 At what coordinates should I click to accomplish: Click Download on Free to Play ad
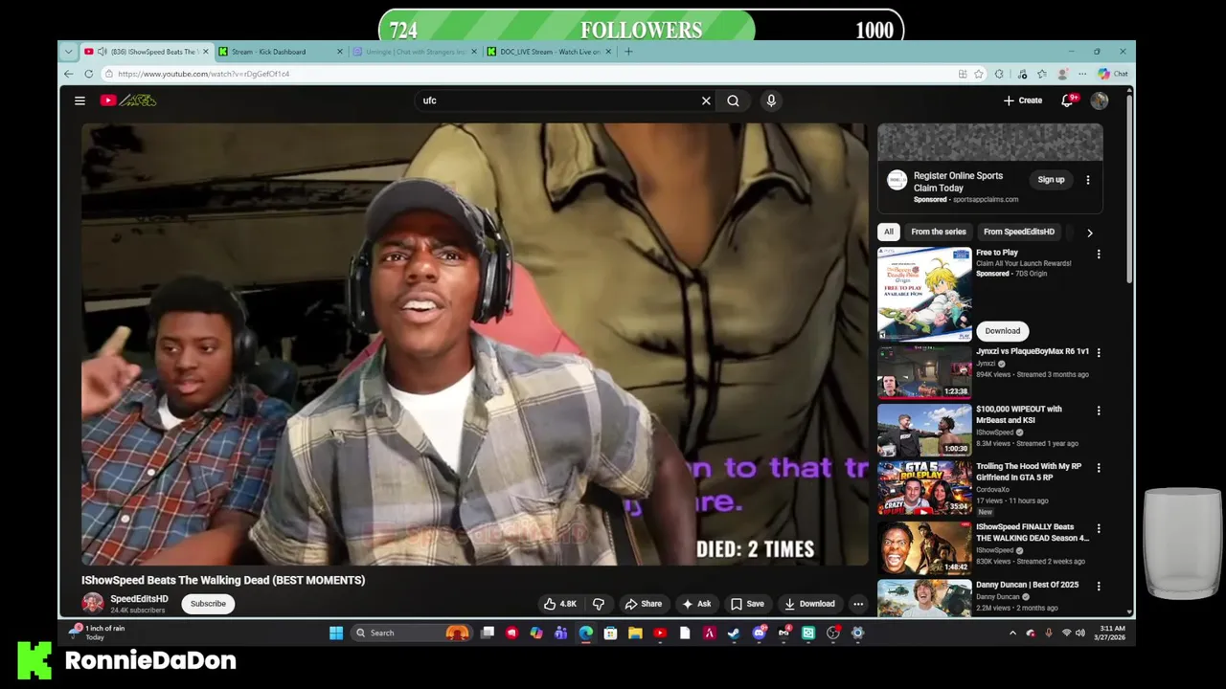click(x=1003, y=331)
